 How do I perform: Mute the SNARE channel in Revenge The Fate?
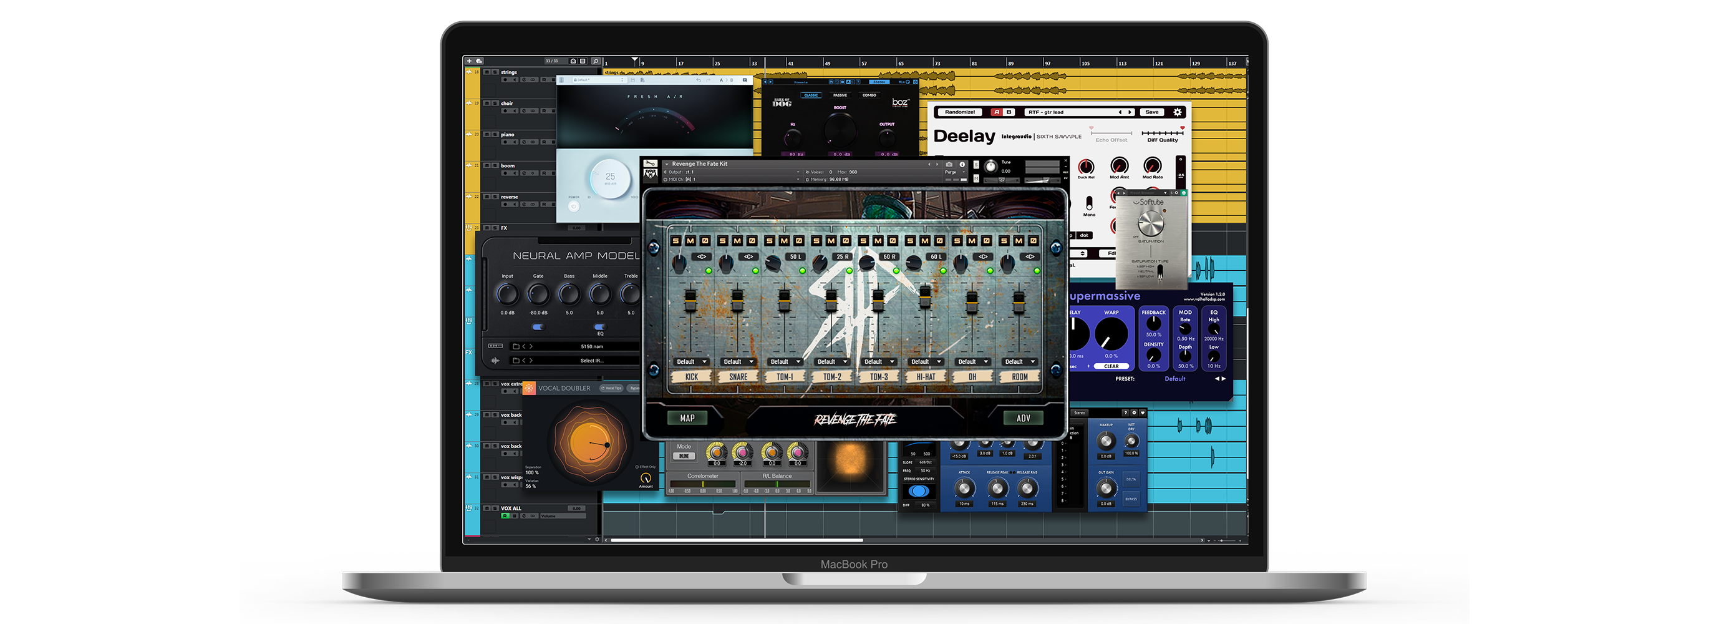[737, 241]
